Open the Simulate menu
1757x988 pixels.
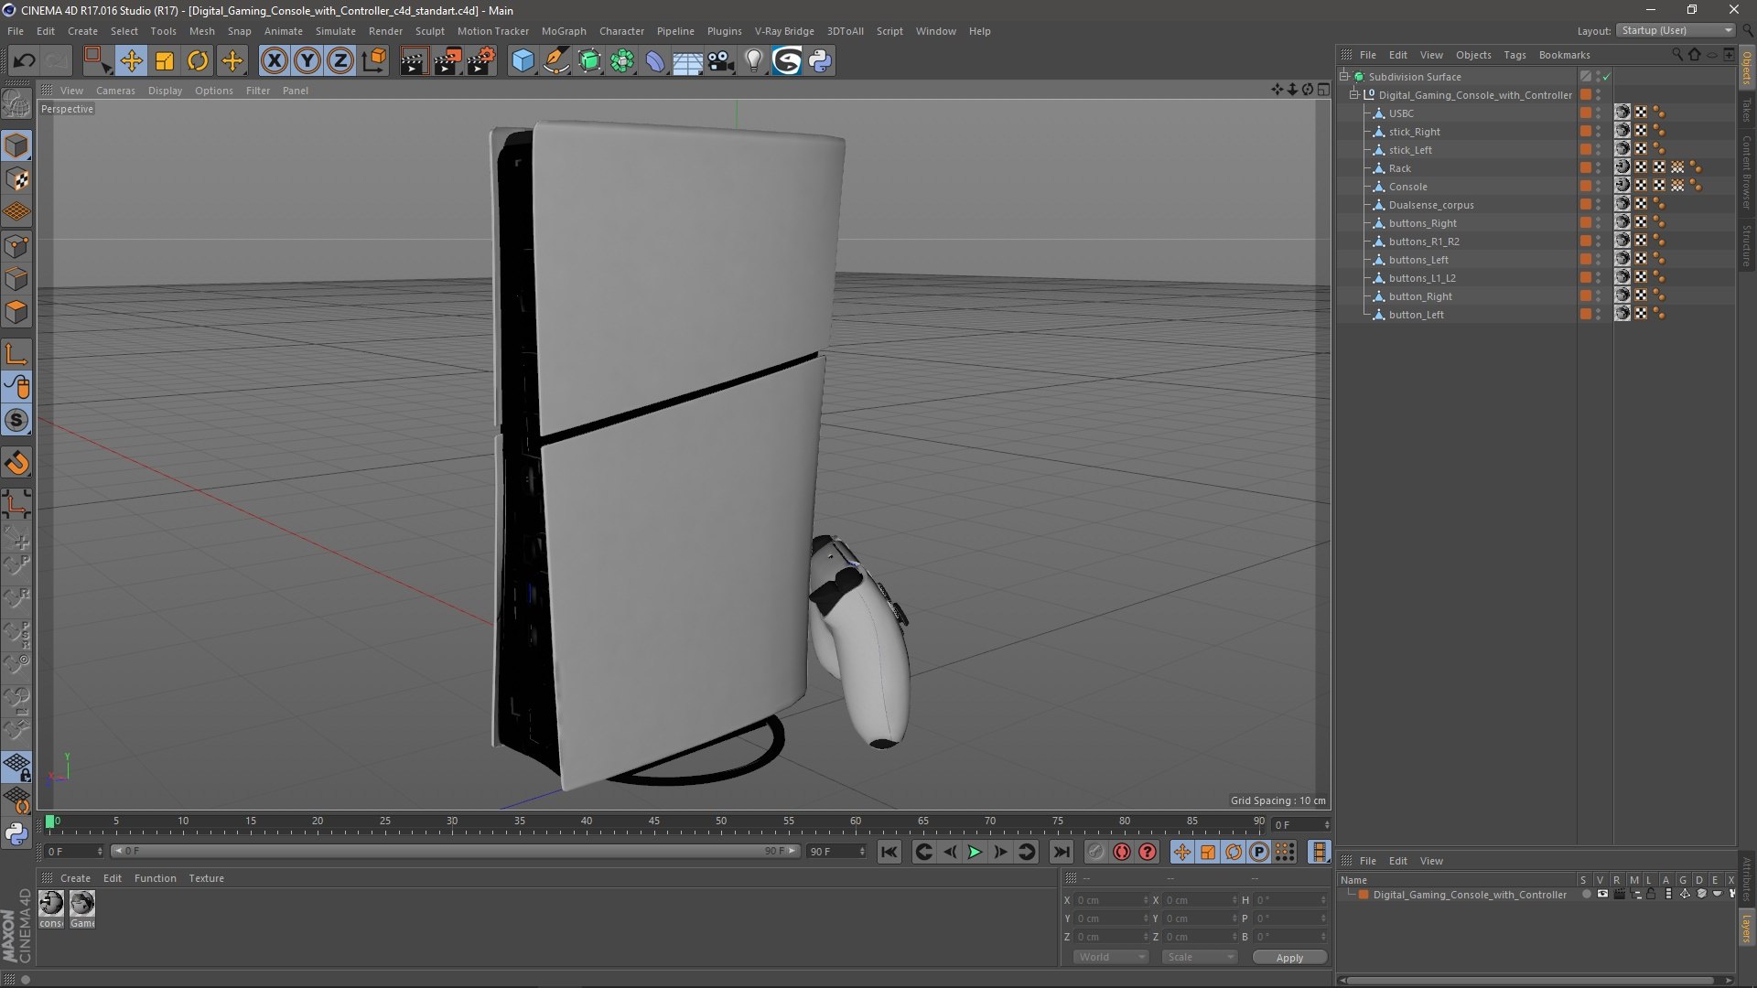click(x=336, y=31)
